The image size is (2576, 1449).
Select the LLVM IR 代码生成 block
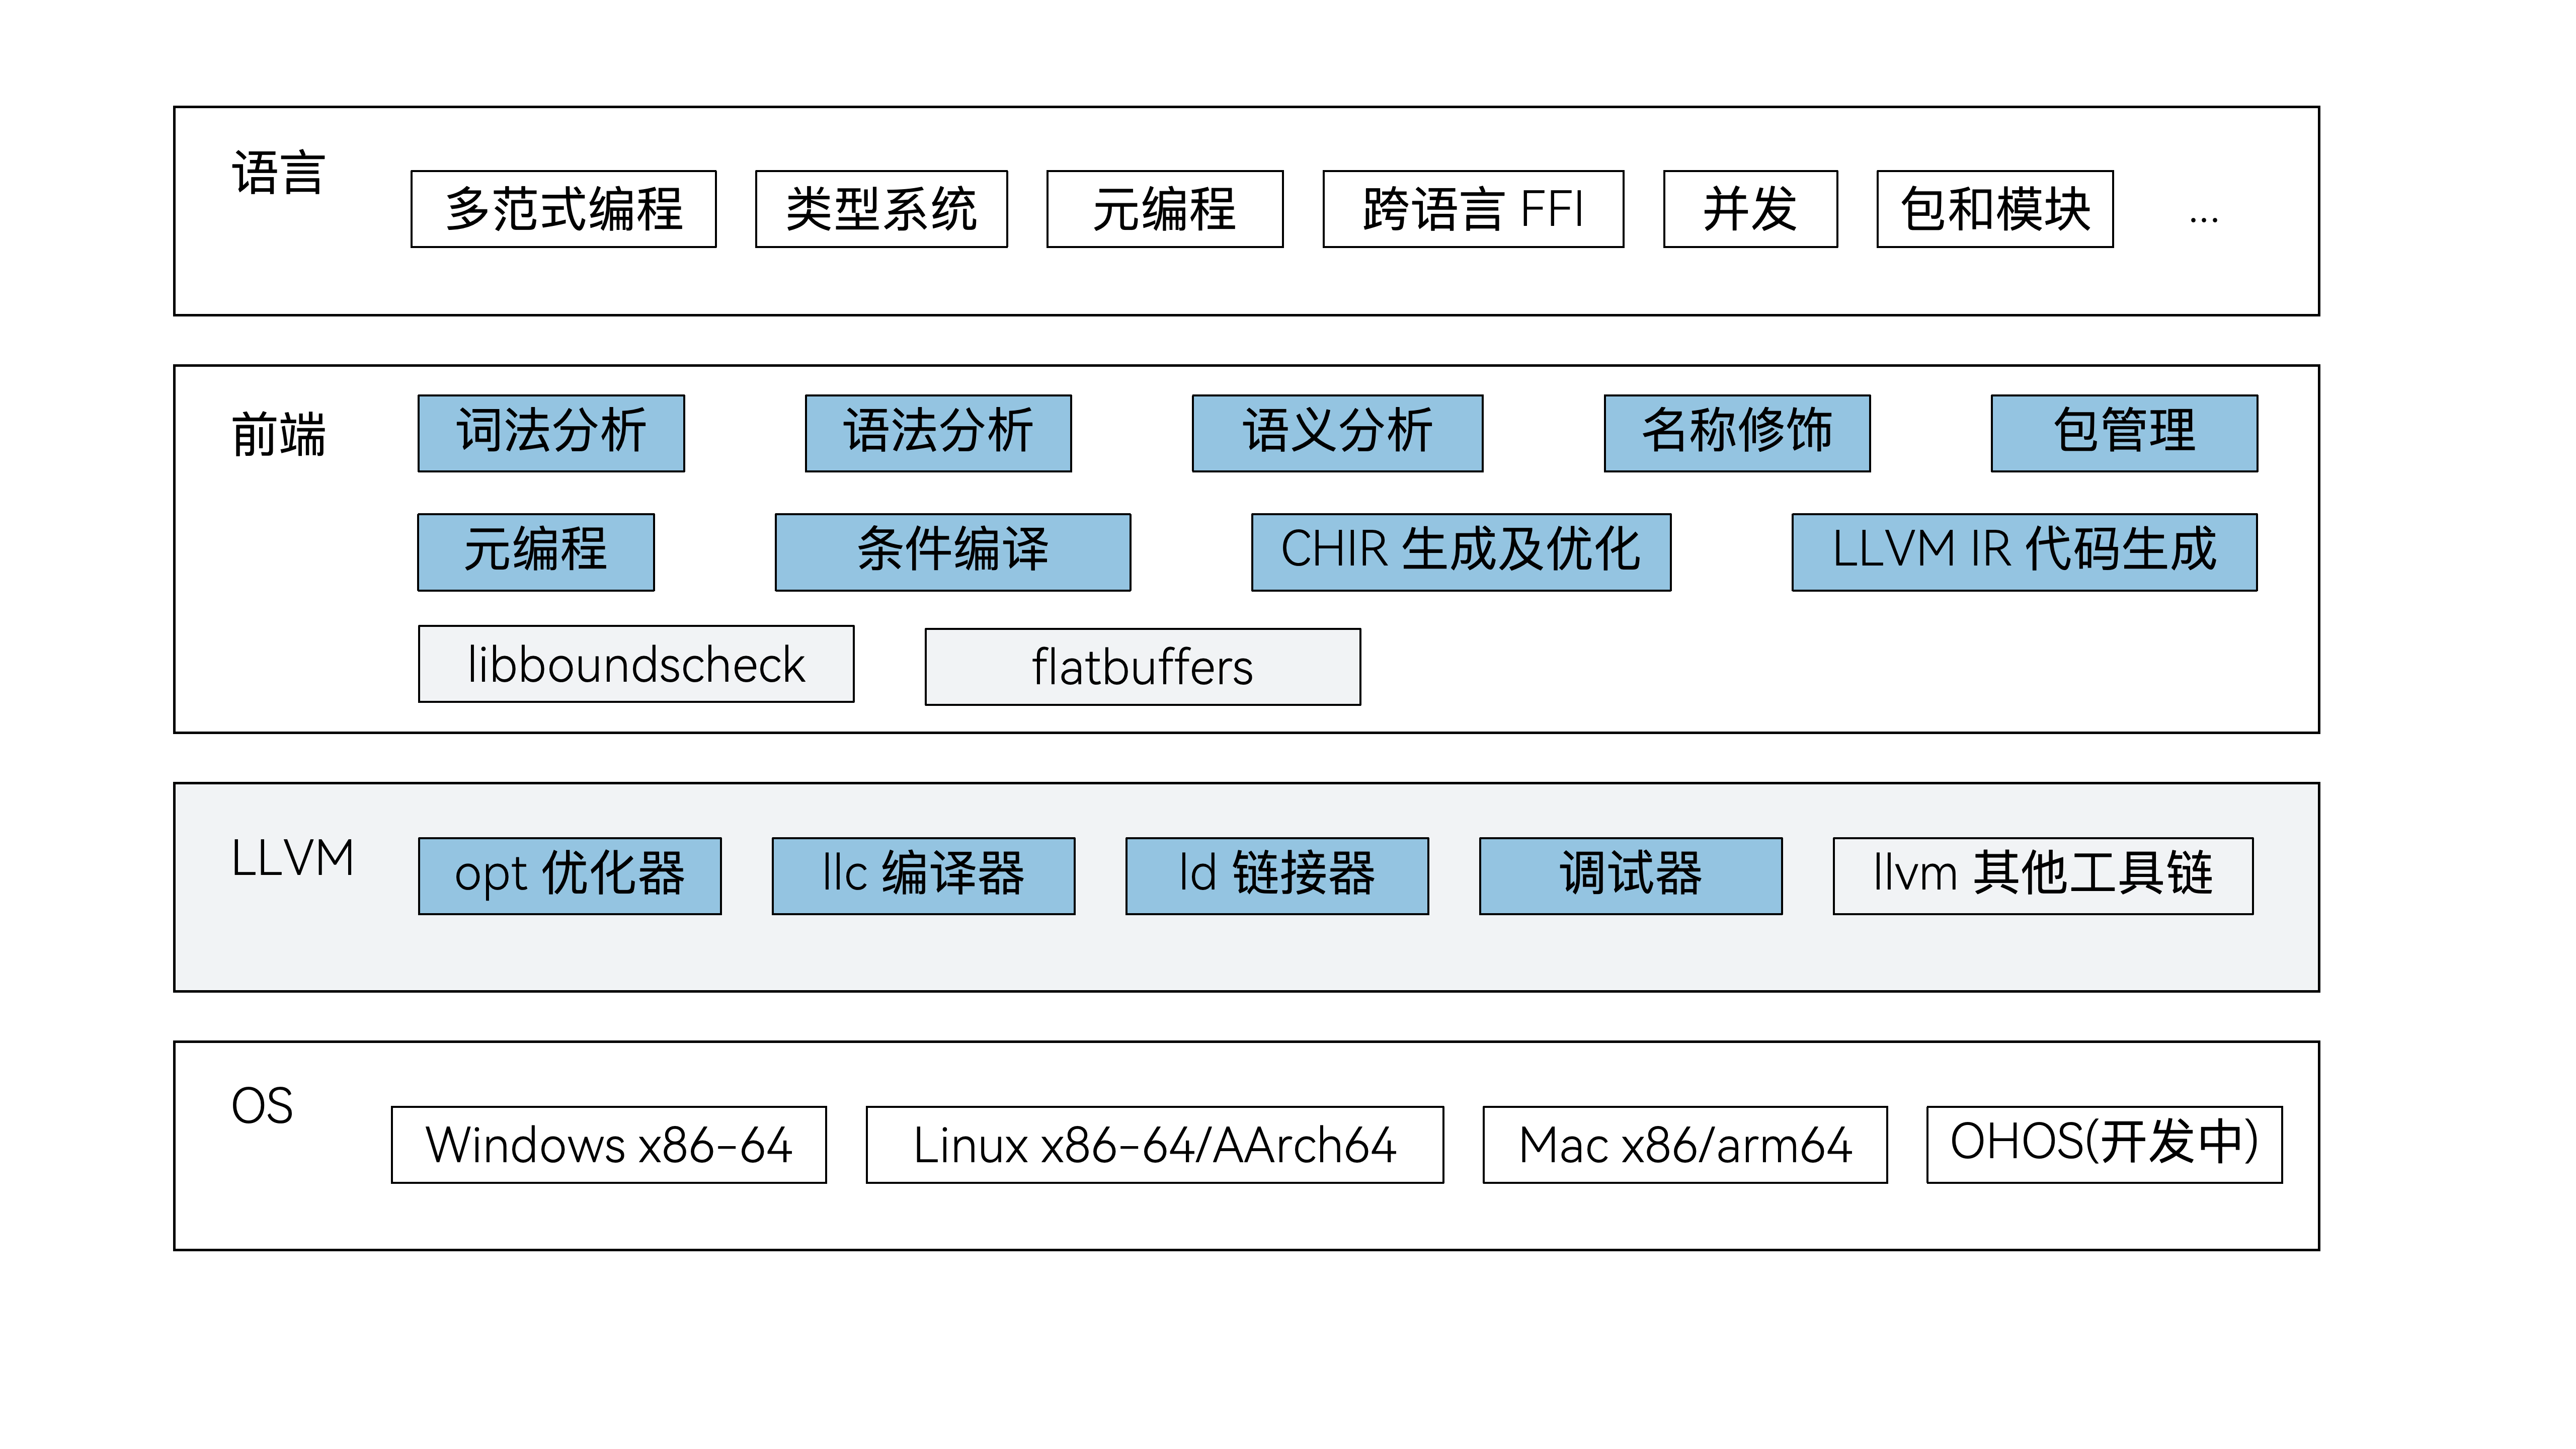click(2024, 552)
